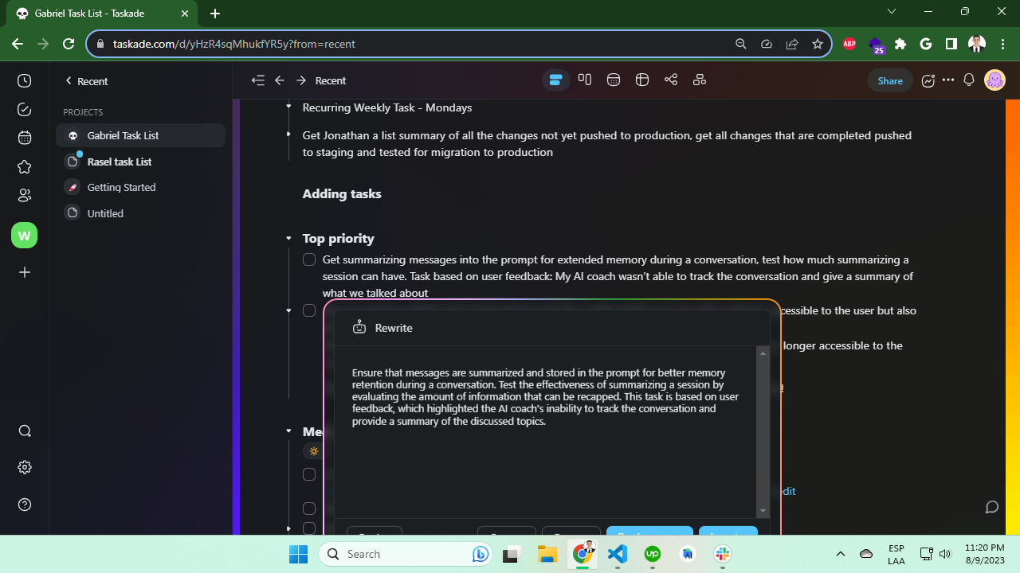
Task: Collapse the sidebar using the toggle arrow
Action: coord(257,80)
